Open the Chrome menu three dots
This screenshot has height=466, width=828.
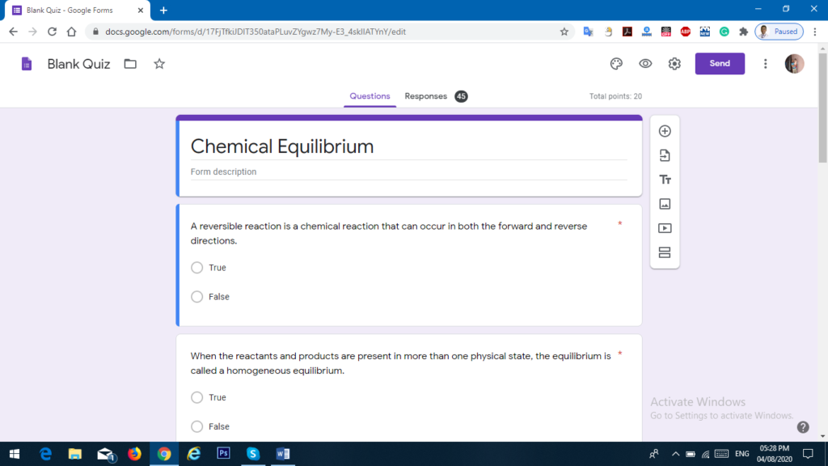(x=815, y=32)
